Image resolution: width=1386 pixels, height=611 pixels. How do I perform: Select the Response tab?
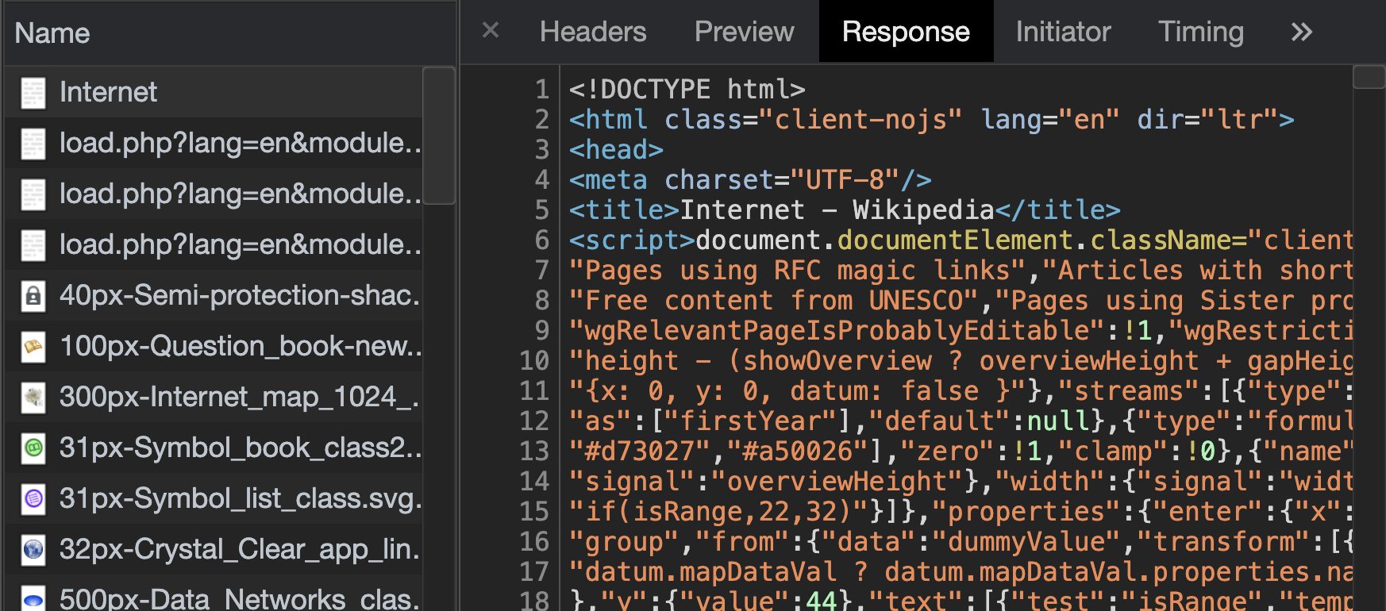pos(906,32)
